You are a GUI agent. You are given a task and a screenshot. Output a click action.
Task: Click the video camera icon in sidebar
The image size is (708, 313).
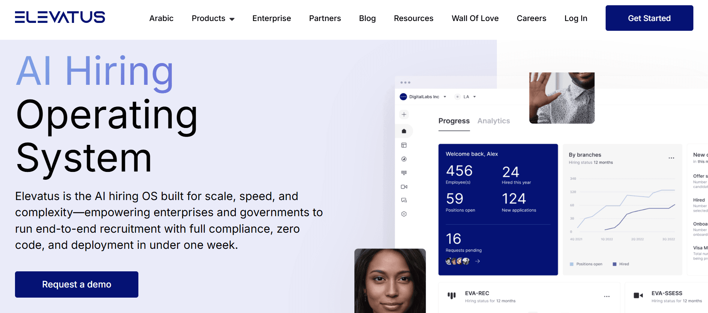(404, 187)
